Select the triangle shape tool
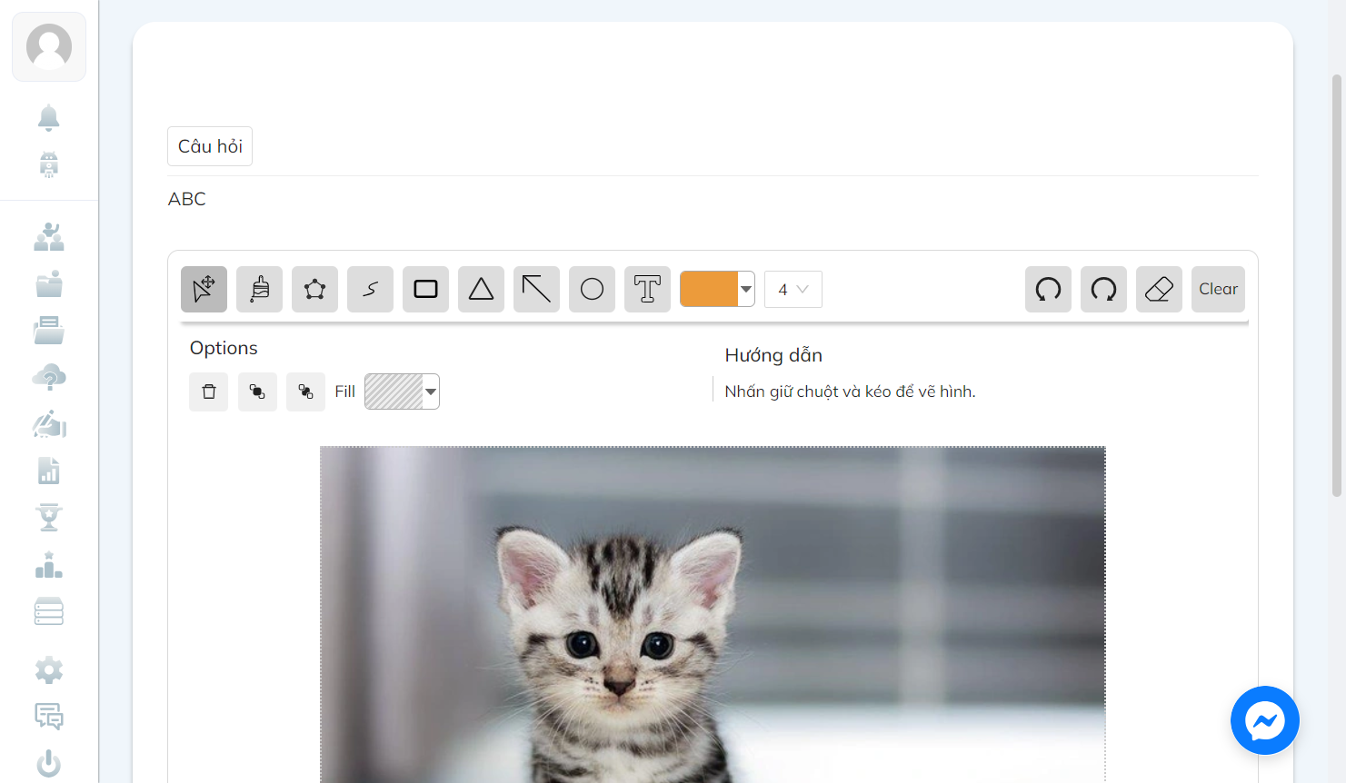The image size is (1346, 783). click(x=481, y=289)
